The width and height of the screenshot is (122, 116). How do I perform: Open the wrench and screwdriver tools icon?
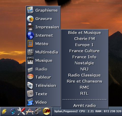tap(21, 111)
